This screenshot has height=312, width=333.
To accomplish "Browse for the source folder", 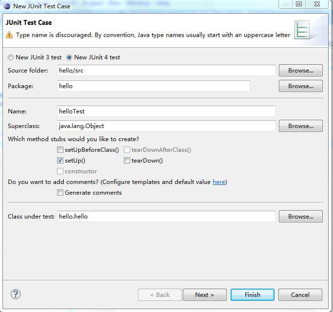I will point(301,71).
